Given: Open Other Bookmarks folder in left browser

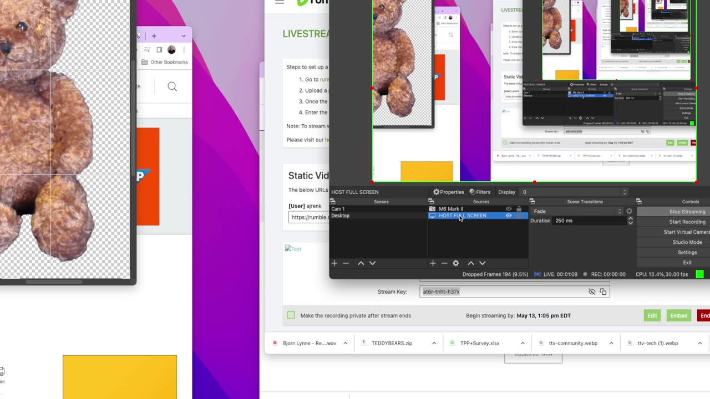Looking at the screenshot, I should [165, 62].
